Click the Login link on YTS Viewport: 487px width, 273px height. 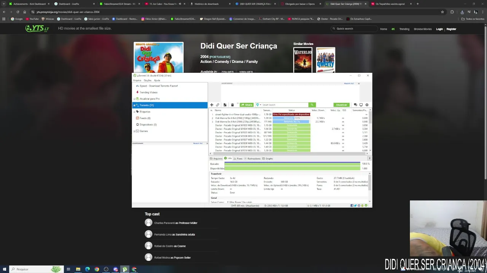coord(439,29)
